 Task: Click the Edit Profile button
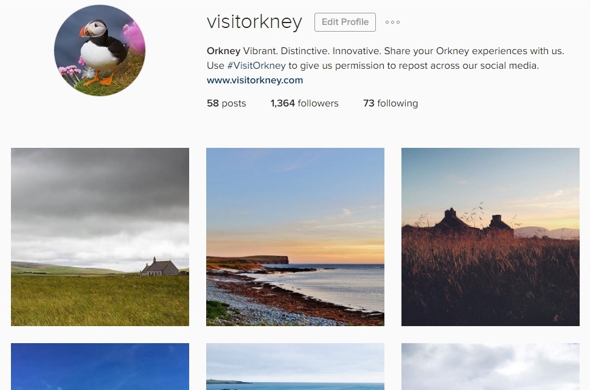click(x=345, y=23)
